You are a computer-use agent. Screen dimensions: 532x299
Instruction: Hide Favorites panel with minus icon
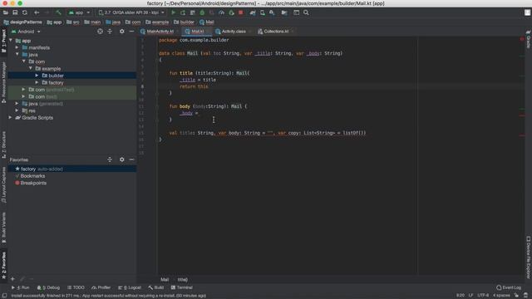(131, 159)
